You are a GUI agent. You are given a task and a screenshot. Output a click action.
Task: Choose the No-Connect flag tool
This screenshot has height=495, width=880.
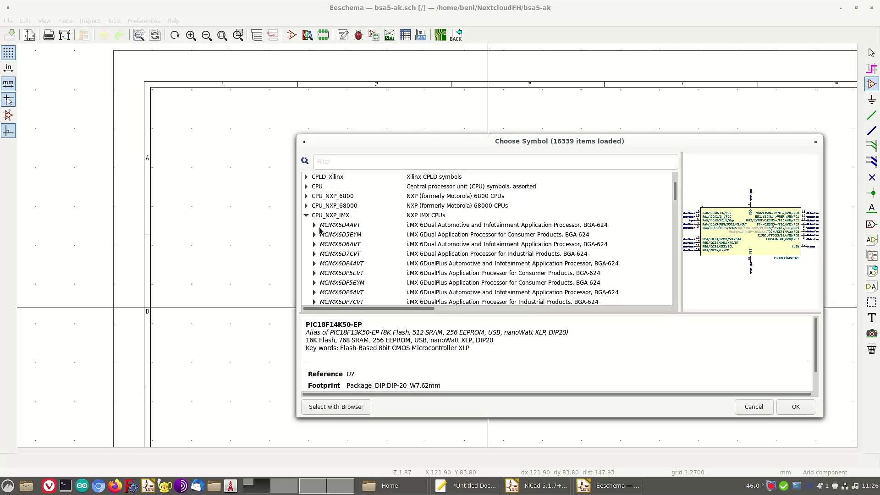tap(871, 177)
